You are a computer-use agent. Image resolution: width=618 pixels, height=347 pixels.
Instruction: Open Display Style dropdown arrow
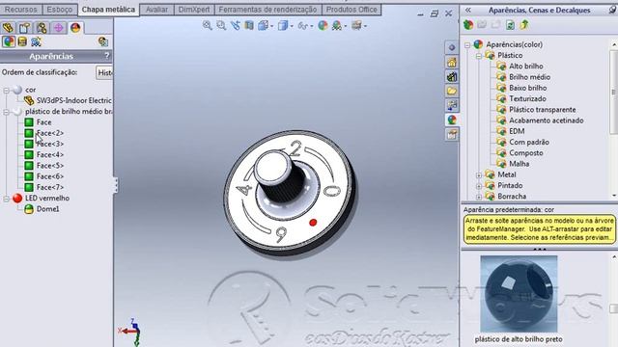click(292, 26)
